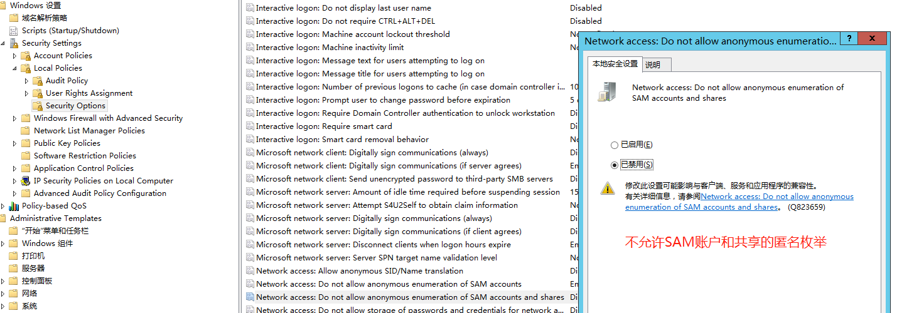The image size is (924, 313).
Task: Switch to the 说明 tab
Action: click(653, 64)
